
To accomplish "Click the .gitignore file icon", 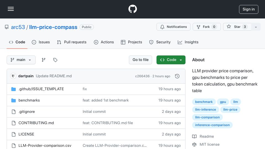I will click(14, 112).
